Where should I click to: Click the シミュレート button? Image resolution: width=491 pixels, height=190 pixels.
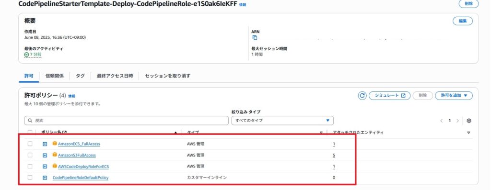click(389, 96)
